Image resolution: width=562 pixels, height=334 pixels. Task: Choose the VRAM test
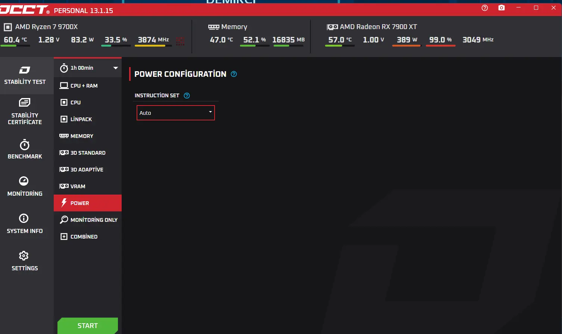(x=88, y=186)
